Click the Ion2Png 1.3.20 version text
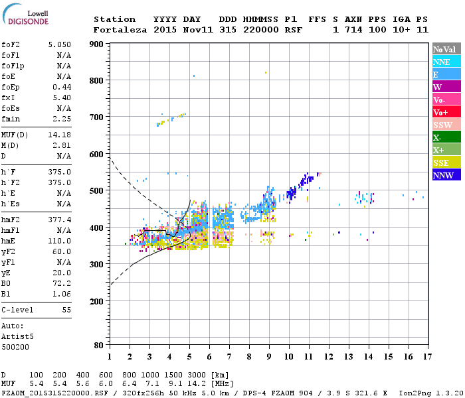Screen dimensions: 465x398 (x=431, y=393)
